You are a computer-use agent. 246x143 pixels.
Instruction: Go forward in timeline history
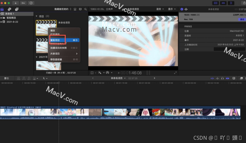pyautogui.click(x=154, y=78)
